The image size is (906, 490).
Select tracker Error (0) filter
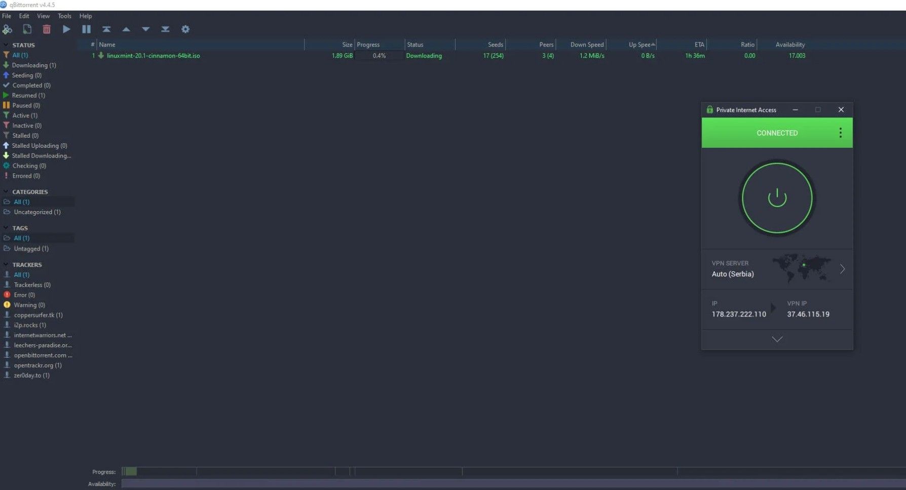coord(24,295)
